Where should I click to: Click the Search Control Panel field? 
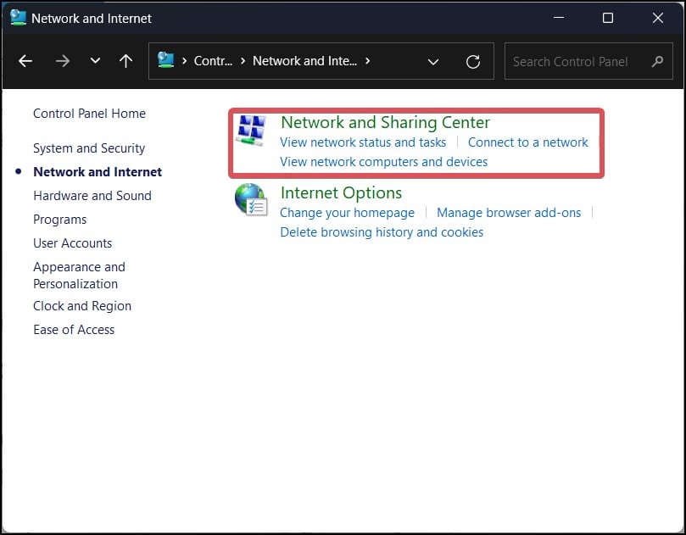pos(577,61)
